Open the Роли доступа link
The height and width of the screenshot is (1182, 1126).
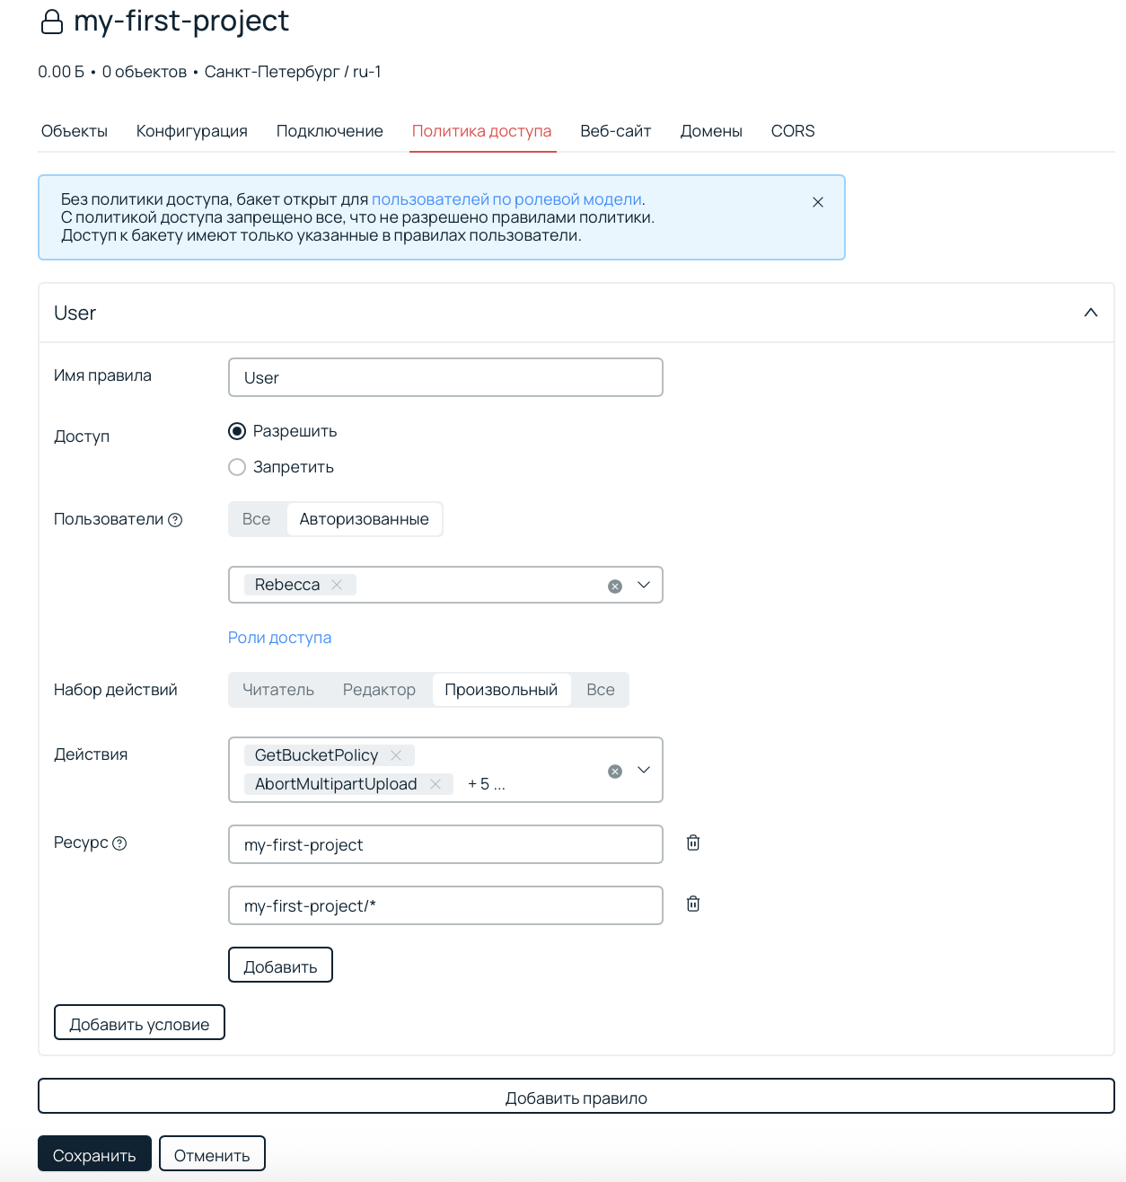point(279,638)
